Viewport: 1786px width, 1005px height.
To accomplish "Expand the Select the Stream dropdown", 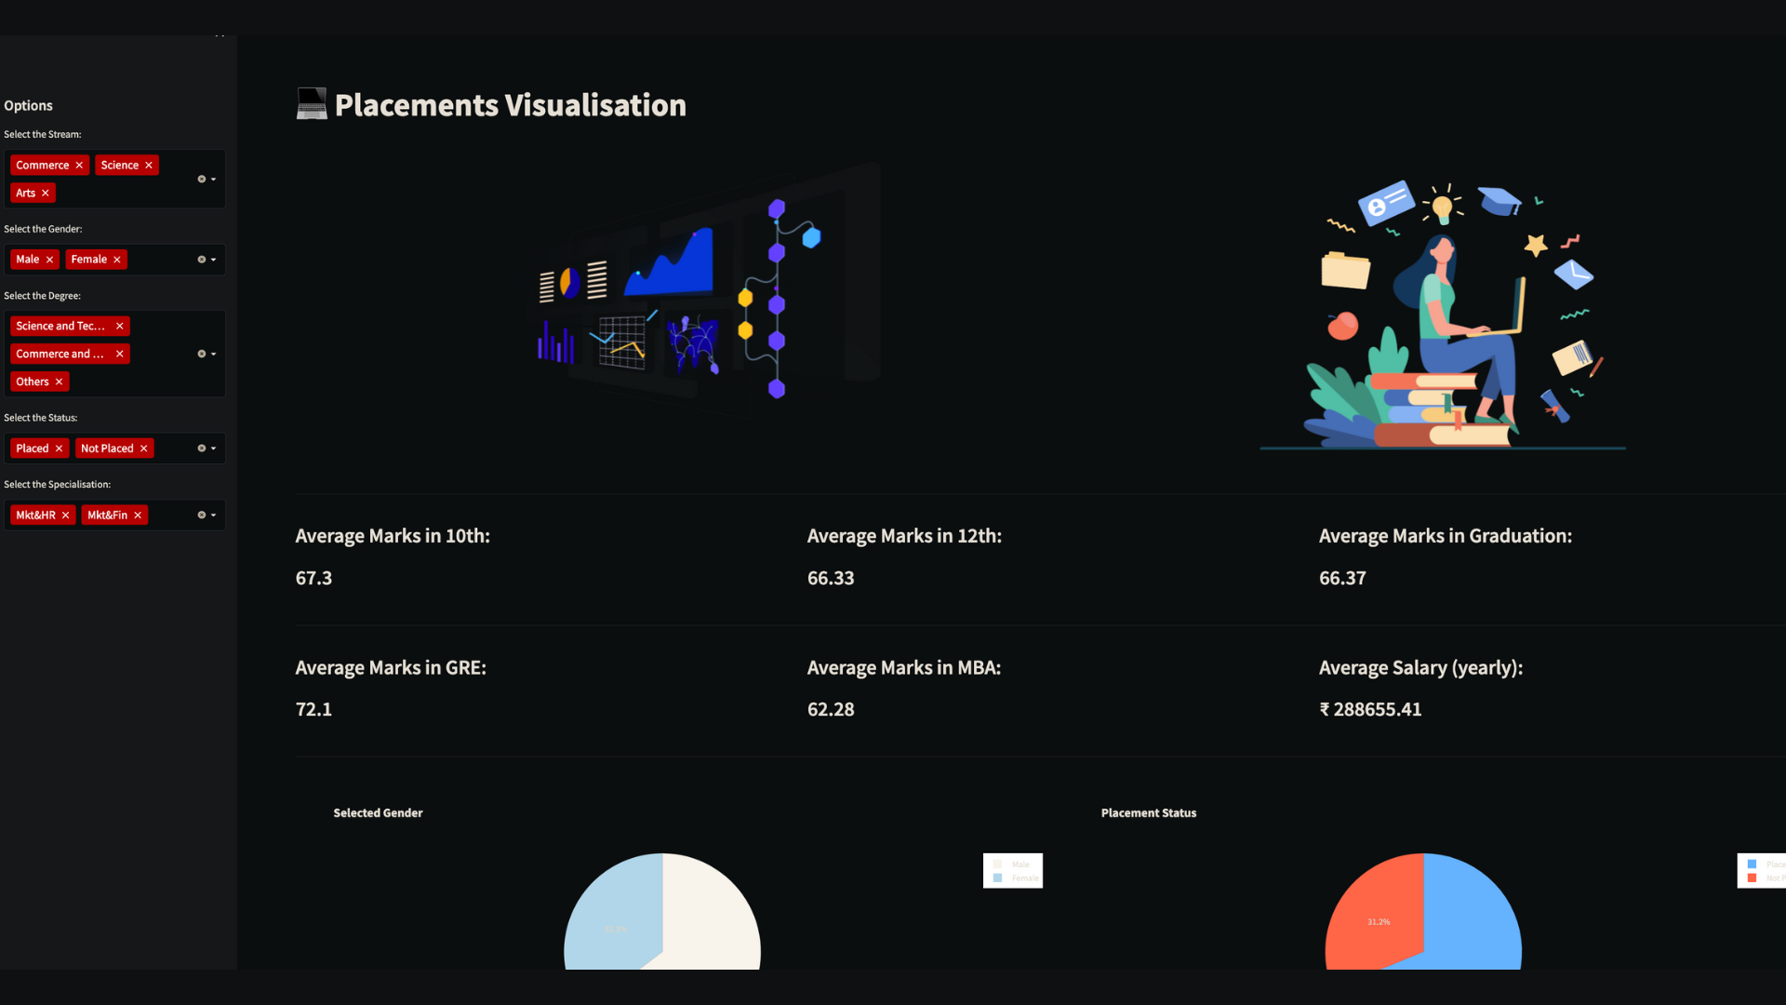I will tap(213, 178).
